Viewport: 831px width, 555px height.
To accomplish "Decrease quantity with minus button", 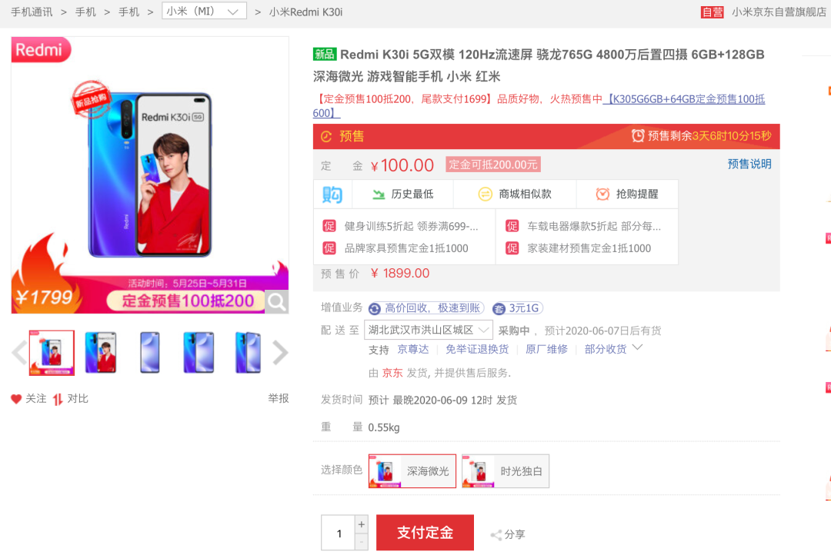I will click(x=362, y=542).
